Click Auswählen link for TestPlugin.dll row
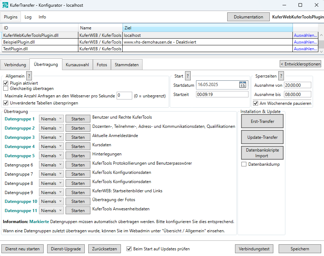Image resolution: width=324 pixels, height=256 pixels. 305,49
